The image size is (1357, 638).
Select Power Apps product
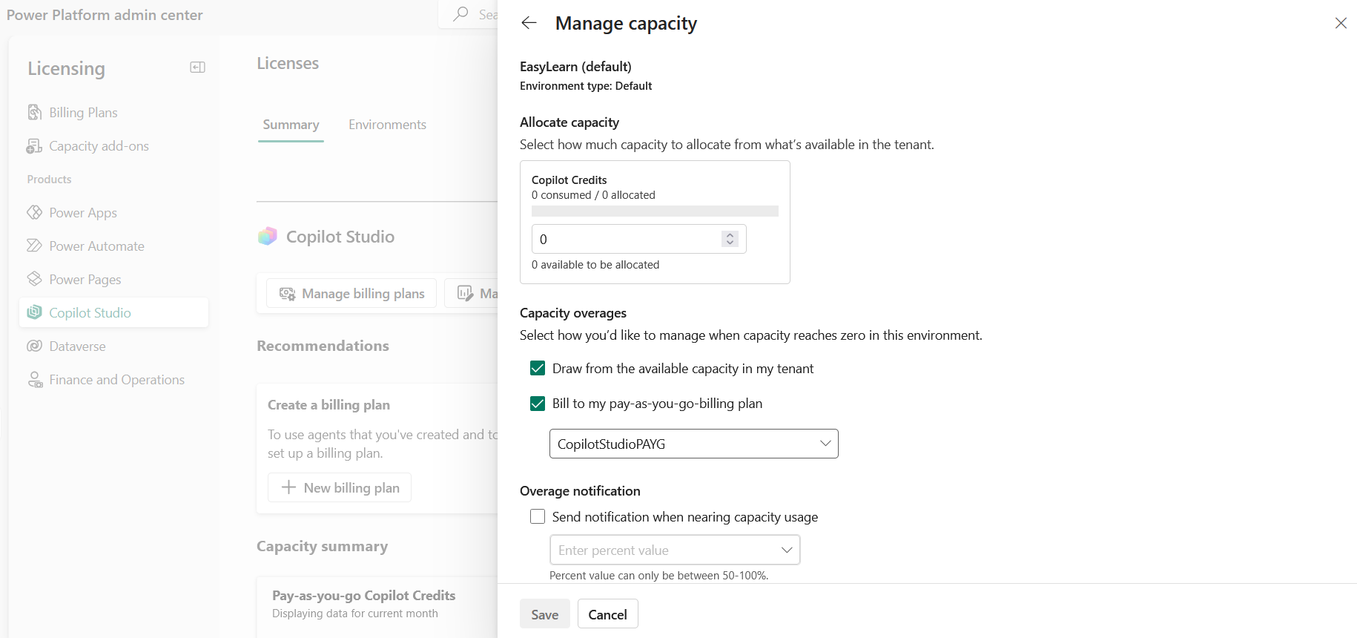pos(83,213)
